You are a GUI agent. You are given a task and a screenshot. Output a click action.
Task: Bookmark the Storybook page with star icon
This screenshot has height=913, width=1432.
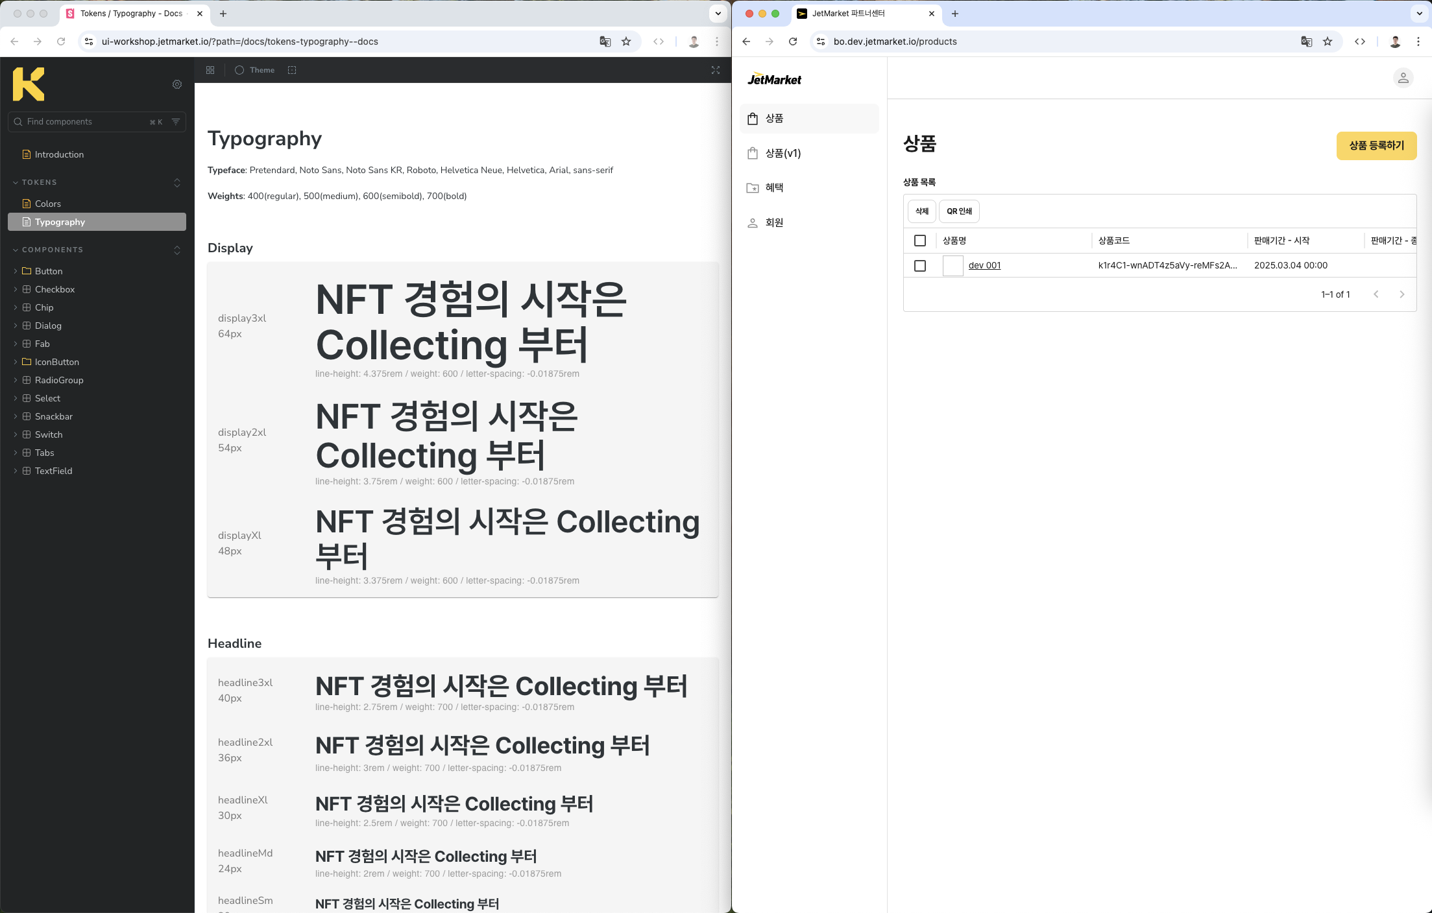(626, 41)
